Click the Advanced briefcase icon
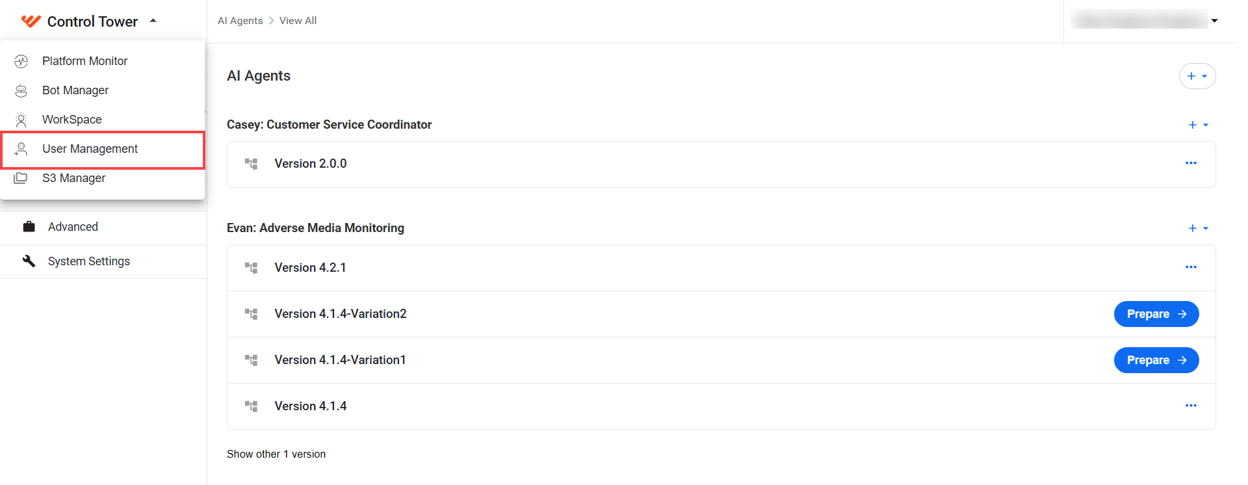The image size is (1248, 485). click(29, 227)
